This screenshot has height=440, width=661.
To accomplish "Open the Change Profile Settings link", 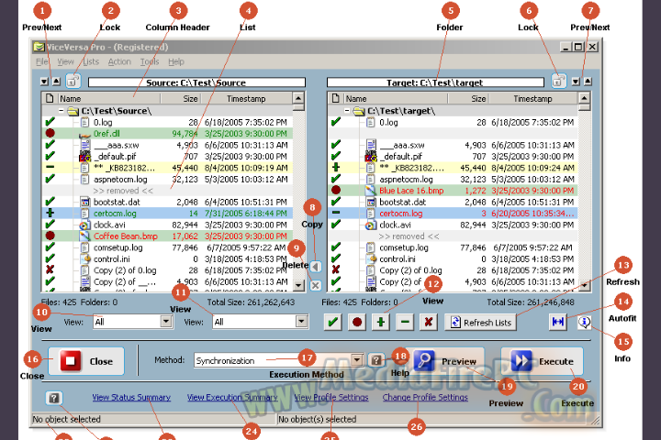I will (x=425, y=397).
